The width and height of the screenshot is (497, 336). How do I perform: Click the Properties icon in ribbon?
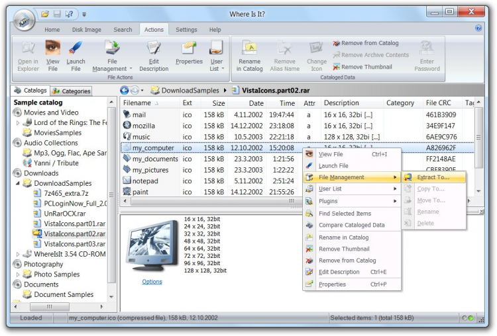click(189, 48)
